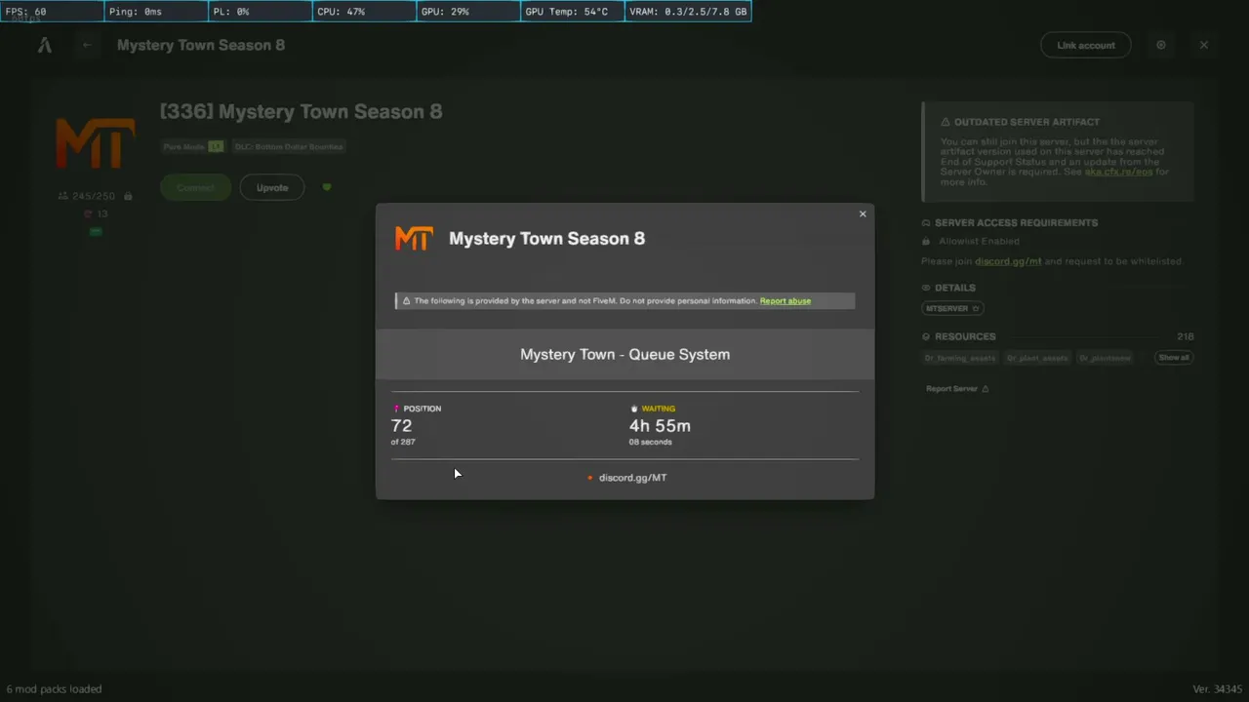Click the CPU: 47% overlay readout
1249x702 pixels.
pos(364,12)
